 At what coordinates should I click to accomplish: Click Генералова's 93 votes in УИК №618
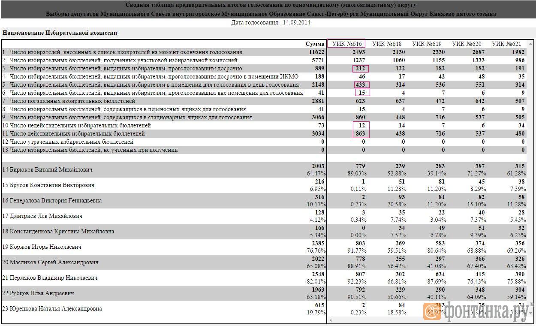(x=401, y=197)
